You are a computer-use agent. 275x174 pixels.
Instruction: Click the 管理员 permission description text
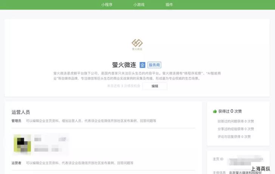click(x=91, y=121)
